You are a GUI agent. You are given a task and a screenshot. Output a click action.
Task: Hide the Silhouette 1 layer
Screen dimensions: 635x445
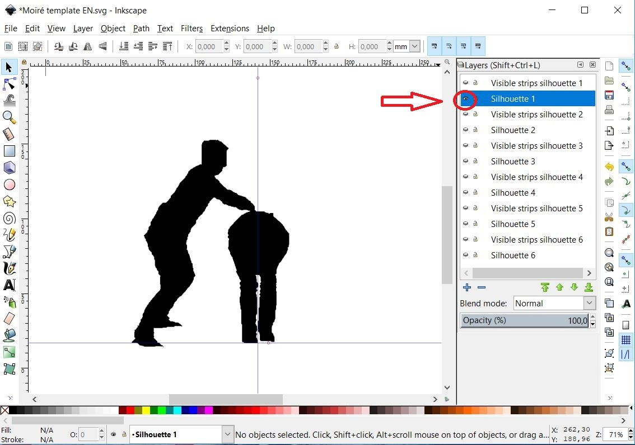pos(465,98)
